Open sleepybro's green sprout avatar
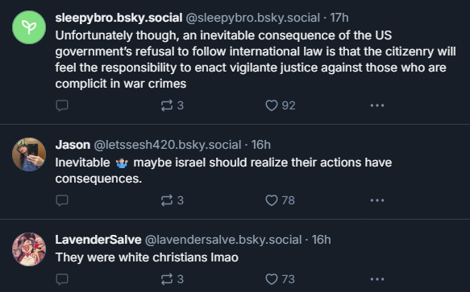The image size is (470, 292). tap(29, 27)
